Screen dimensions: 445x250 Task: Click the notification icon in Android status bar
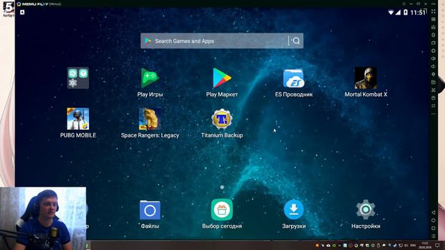click(x=22, y=12)
